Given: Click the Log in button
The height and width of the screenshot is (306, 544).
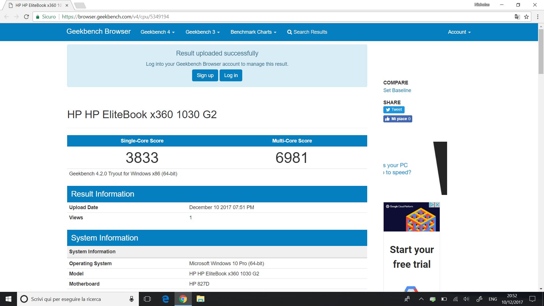Looking at the screenshot, I should (x=231, y=75).
